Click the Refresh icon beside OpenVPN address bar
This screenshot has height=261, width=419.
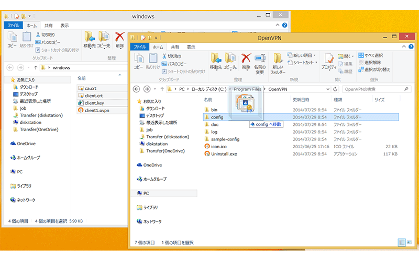(335, 89)
